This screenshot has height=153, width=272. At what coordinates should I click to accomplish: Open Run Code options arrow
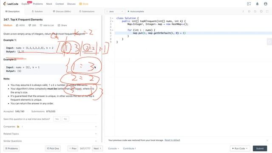coord(246,148)
